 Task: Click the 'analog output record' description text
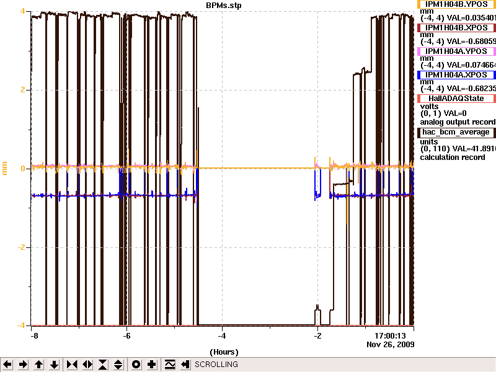[458, 122]
